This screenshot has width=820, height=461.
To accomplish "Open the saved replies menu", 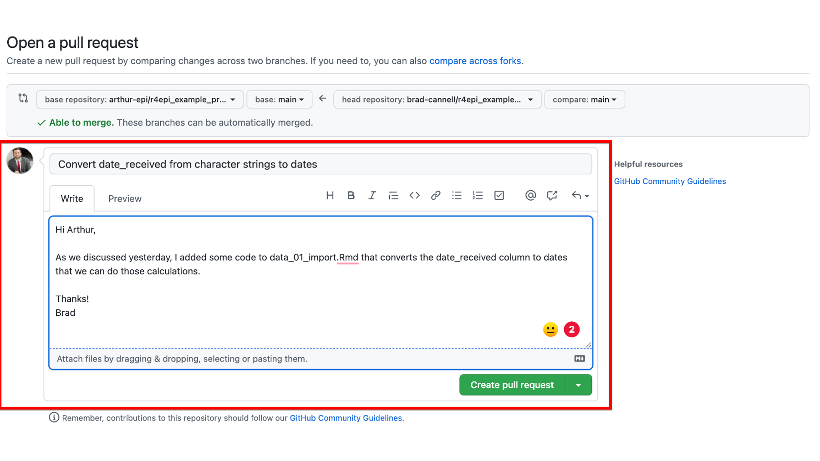I will click(580, 196).
